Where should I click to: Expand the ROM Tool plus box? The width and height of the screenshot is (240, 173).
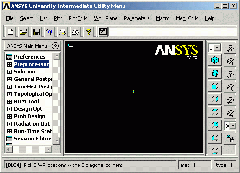[x=9, y=101]
